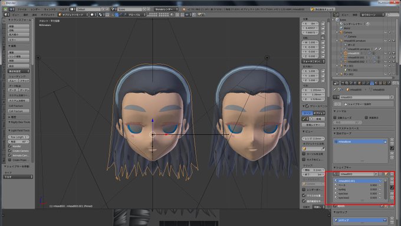The width and height of the screenshot is (401, 226).
Task: Add a new vertex group with plus icon
Action: tap(392, 139)
